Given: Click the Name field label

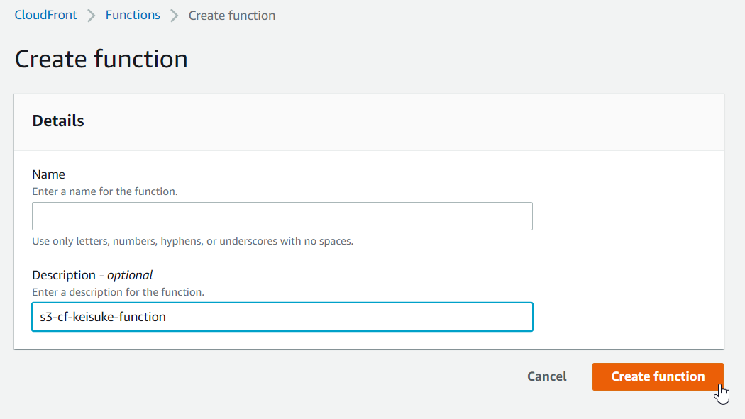Looking at the screenshot, I should click(48, 174).
